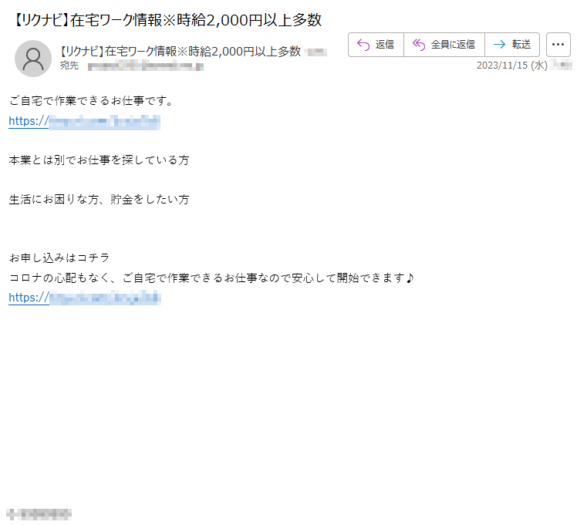This screenshot has height=525, width=577.
Task: Click the received date 2023/11/15 (水)
Action: point(512,66)
